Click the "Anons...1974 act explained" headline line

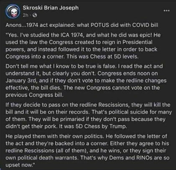click(x=82, y=25)
